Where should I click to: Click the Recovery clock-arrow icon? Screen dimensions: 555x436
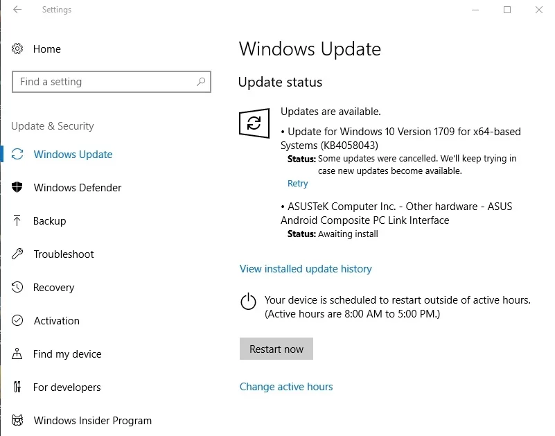pyautogui.click(x=17, y=287)
